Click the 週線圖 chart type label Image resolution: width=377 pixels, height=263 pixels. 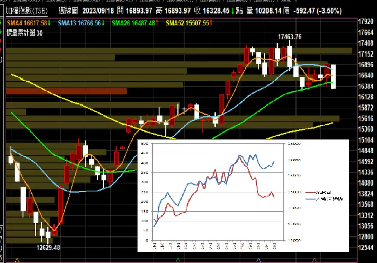point(68,11)
